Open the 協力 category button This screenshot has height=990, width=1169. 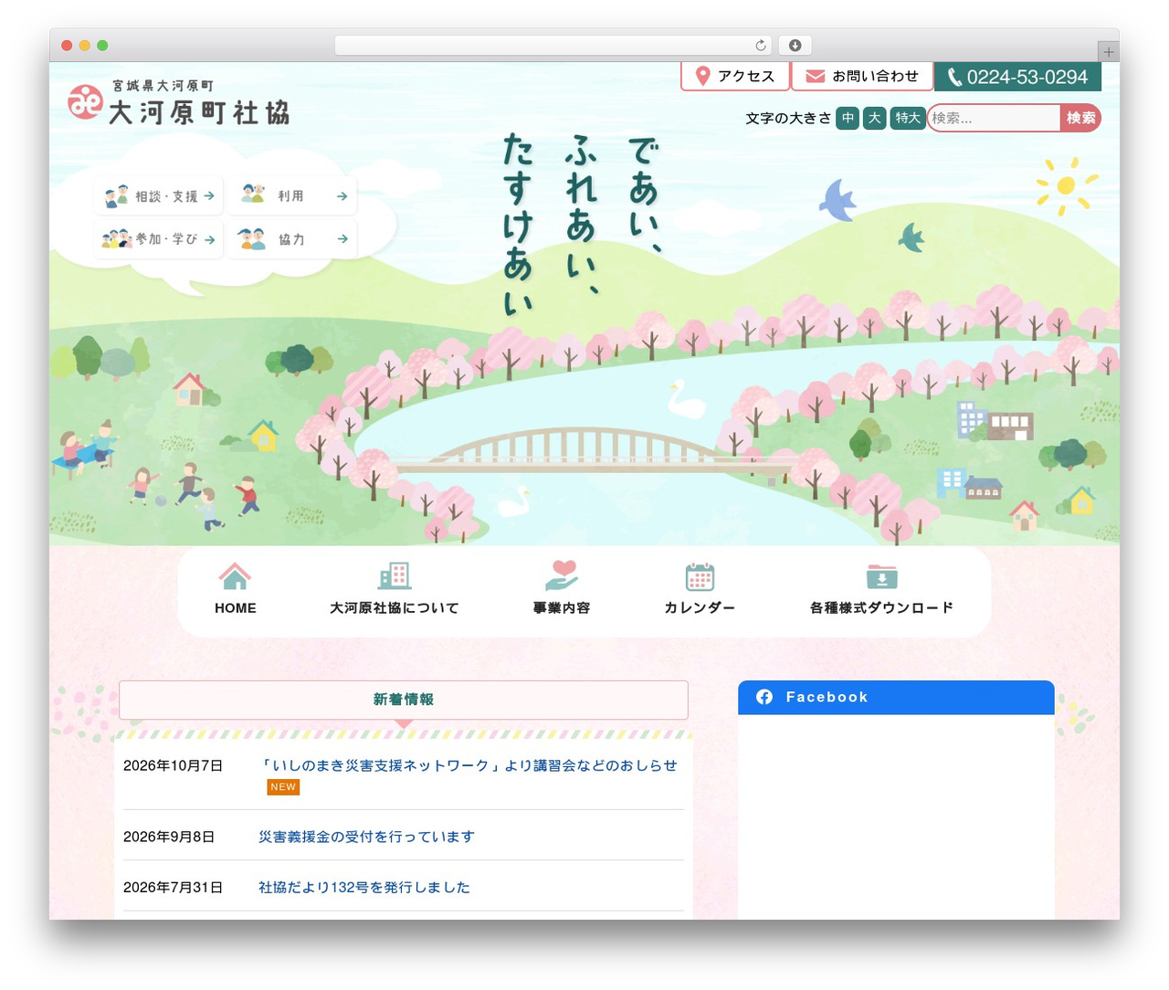click(292, 239)
